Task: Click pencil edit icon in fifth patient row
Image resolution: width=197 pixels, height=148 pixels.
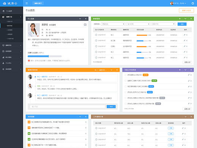Action: (184, 58)
